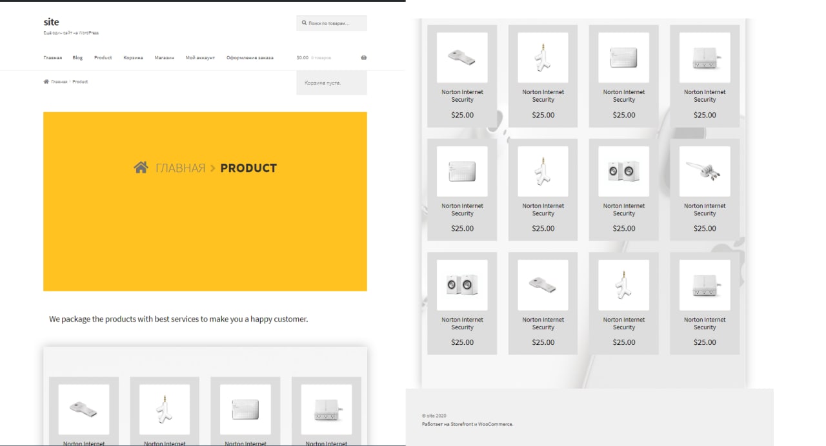Open the Главная menu item
826x446 pixels.
(53, 57)
